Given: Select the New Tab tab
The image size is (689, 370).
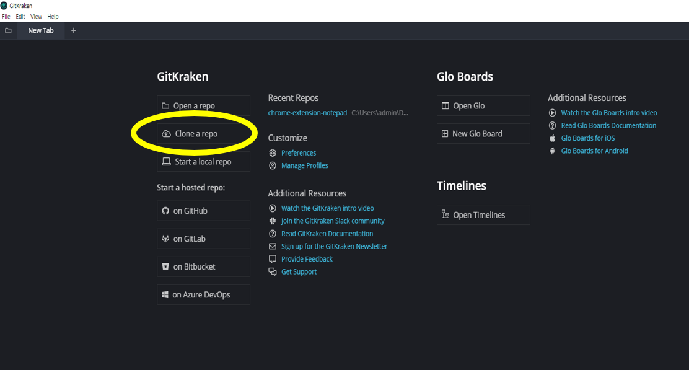Looking at the screenshot, I should pyautogui.click(x=41, y=30).
